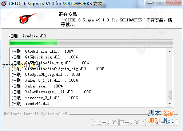Select the Xalan.exe log line
The height and width of the screenshot is (131, 183).
37,86
